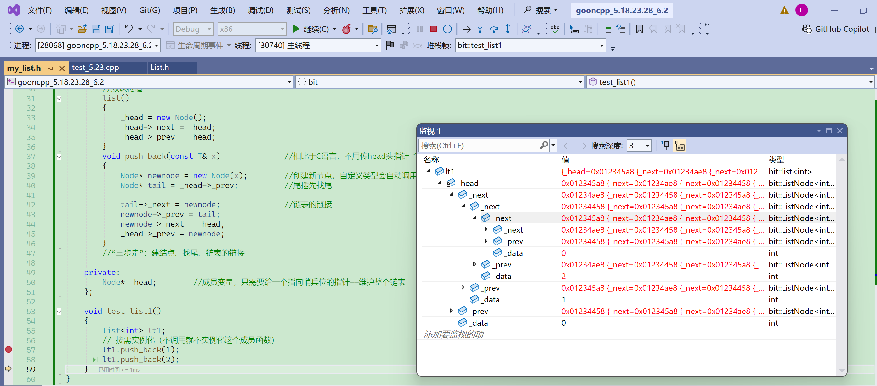Collapse the lt1 watch tree node
The width and height of the screenshot is (877, 386).
(428, 171)
